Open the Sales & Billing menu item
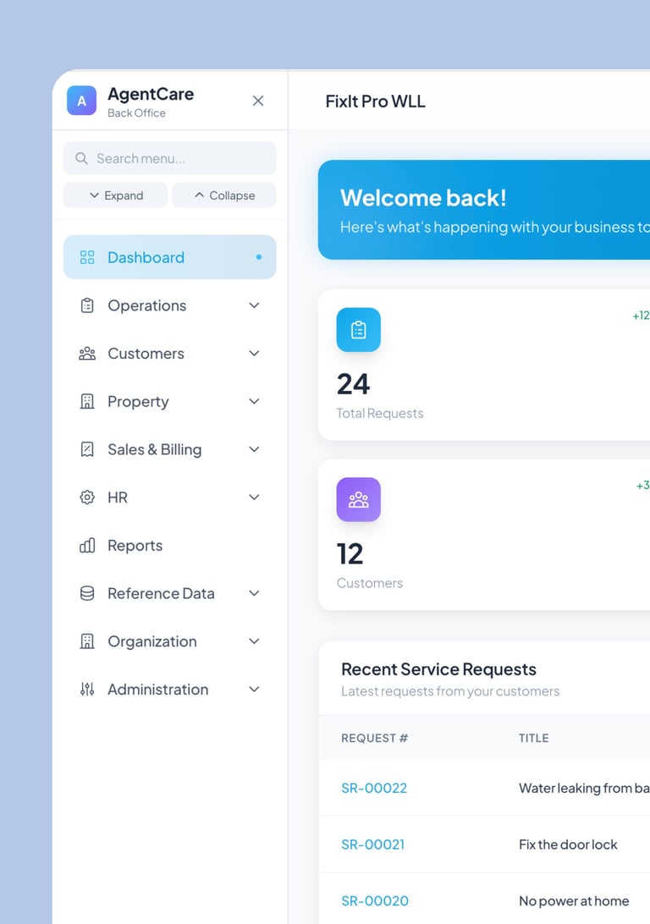This screenshot has width=650, height=924. (170, 449)
